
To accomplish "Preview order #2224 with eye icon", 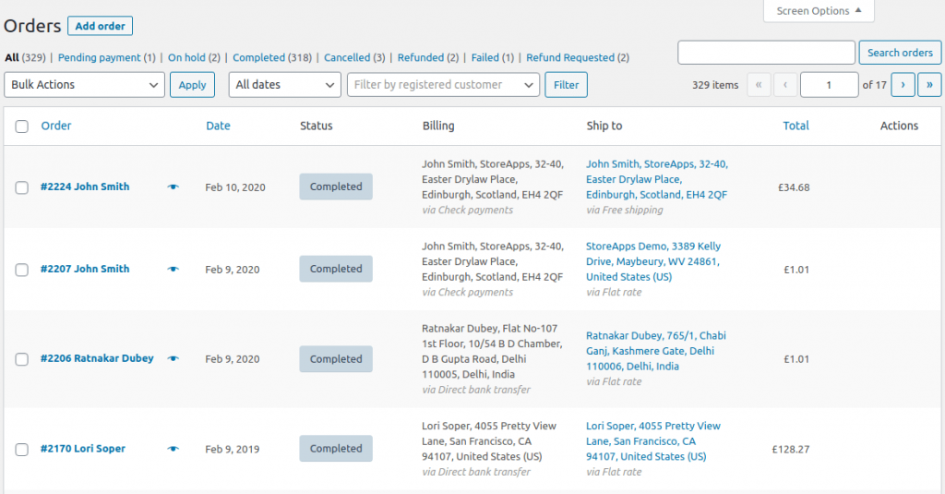I will (x=173, y=187).
